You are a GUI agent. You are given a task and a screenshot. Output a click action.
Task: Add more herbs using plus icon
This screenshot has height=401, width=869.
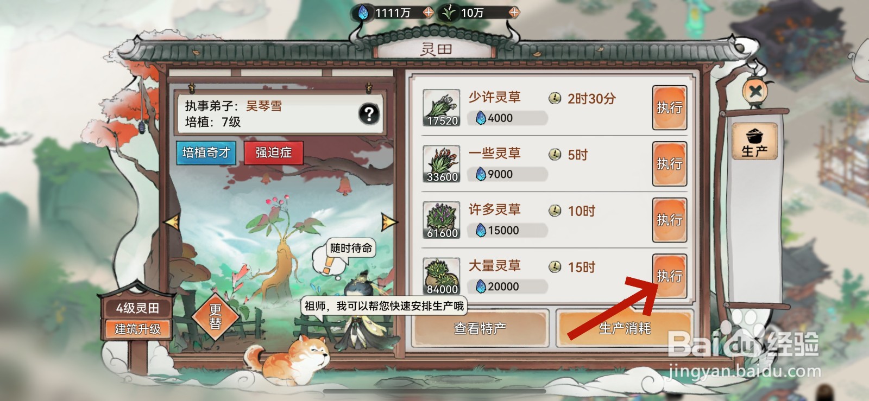[514, 12]
